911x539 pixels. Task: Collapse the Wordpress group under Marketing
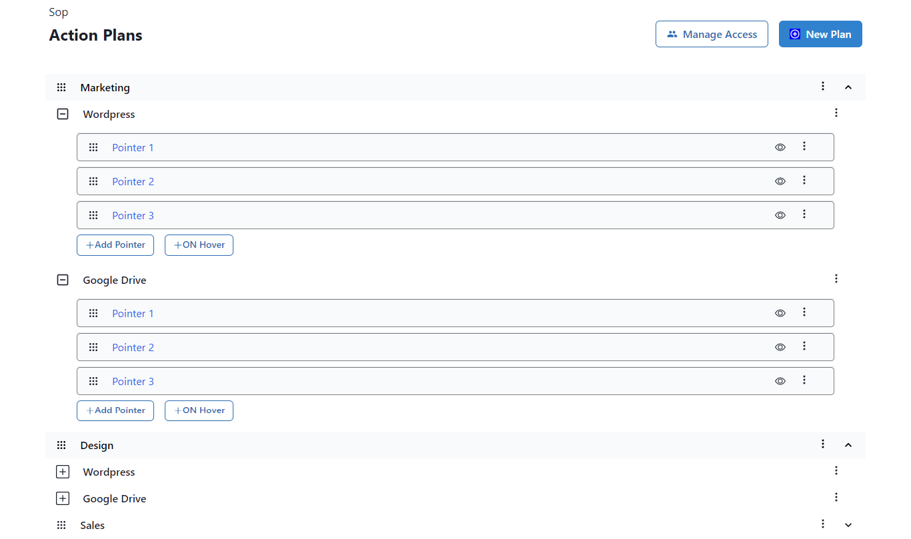(x=62, y=114)
